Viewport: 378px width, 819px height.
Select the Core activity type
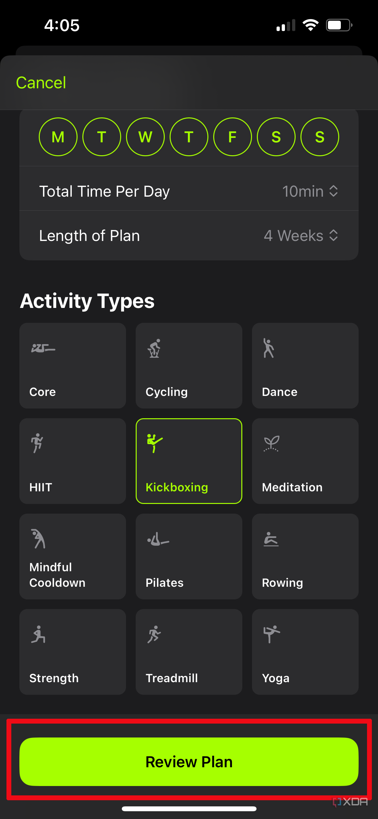72,366
